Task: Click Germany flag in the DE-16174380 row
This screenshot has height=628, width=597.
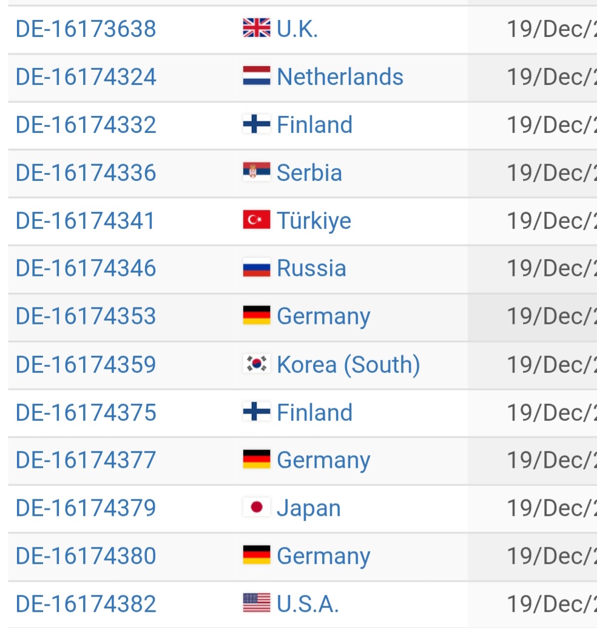Action: [x=256, y=556]
